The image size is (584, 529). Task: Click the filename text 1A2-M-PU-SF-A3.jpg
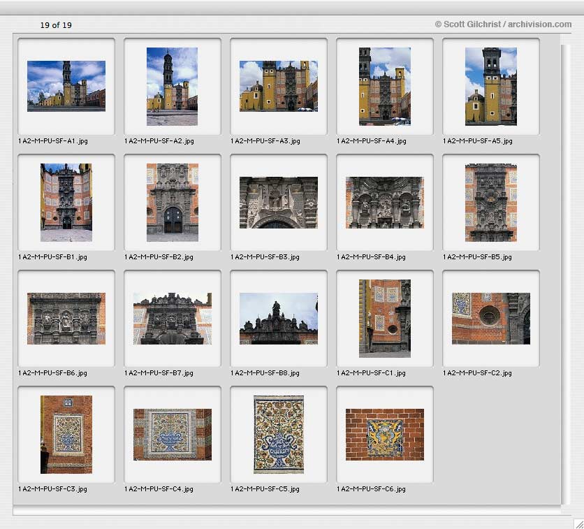[x=265, y=141]
